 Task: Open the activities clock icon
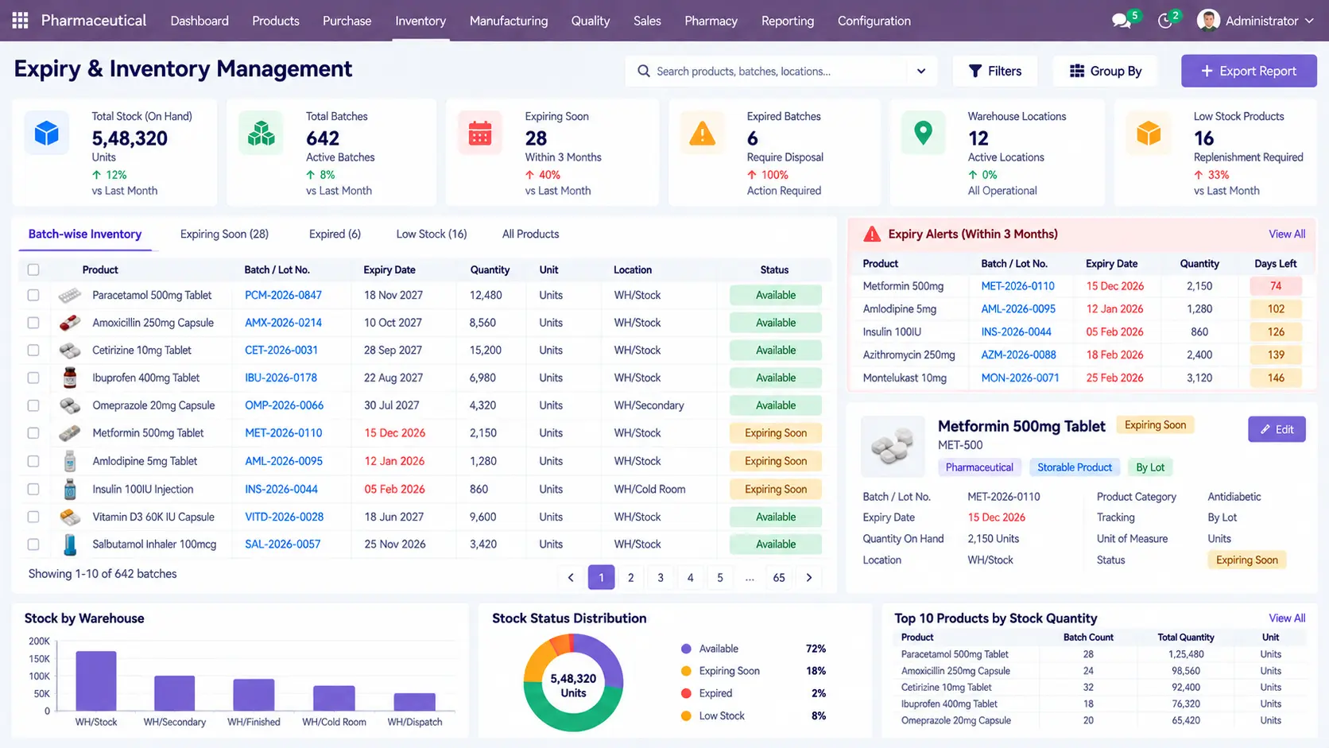coord(1165,21)
